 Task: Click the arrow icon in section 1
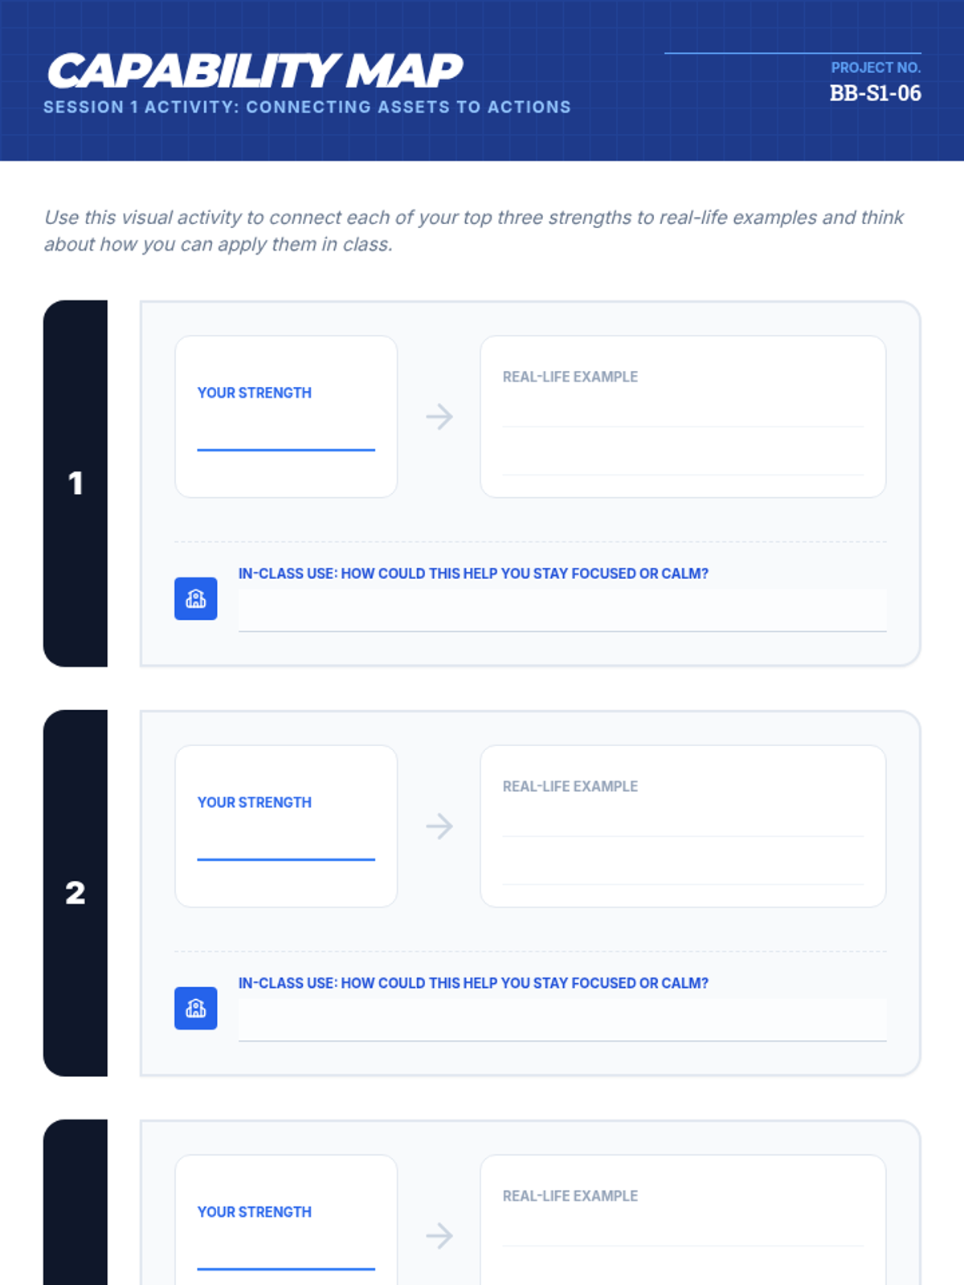tap(439, 416)
